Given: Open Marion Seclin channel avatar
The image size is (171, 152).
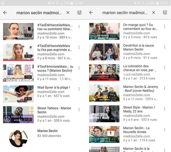Looking at the screenshot, I should point(18,138).
